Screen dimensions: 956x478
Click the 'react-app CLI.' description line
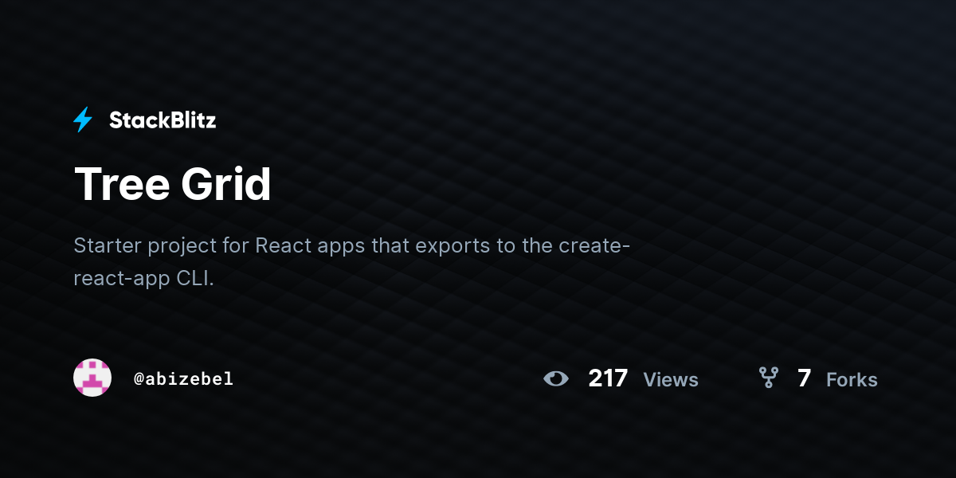(144, 280)
